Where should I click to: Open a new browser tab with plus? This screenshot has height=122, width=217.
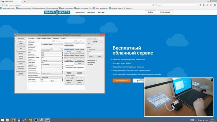[25, 1]
